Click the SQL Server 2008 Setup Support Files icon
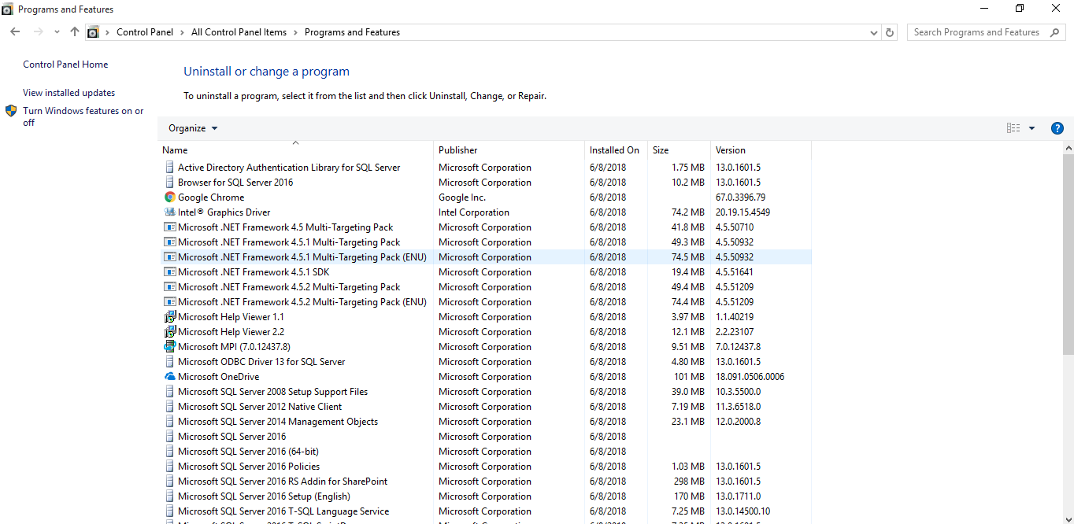 pos(169,392)
